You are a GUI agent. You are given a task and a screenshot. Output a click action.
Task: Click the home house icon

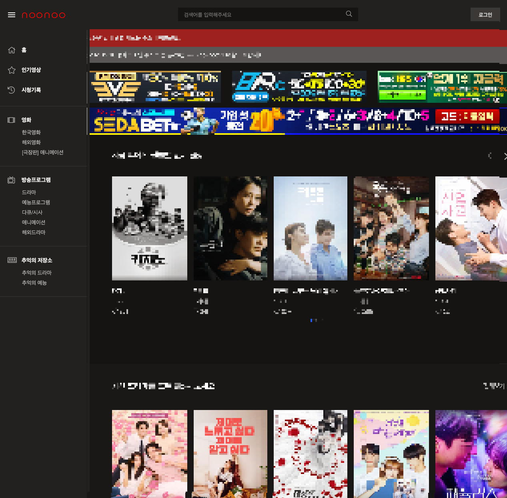pos(12,50)
